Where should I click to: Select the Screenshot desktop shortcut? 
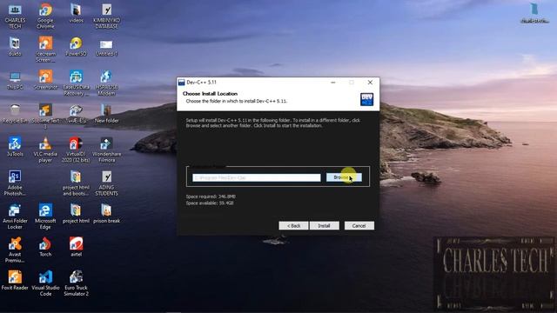(45, 81)
